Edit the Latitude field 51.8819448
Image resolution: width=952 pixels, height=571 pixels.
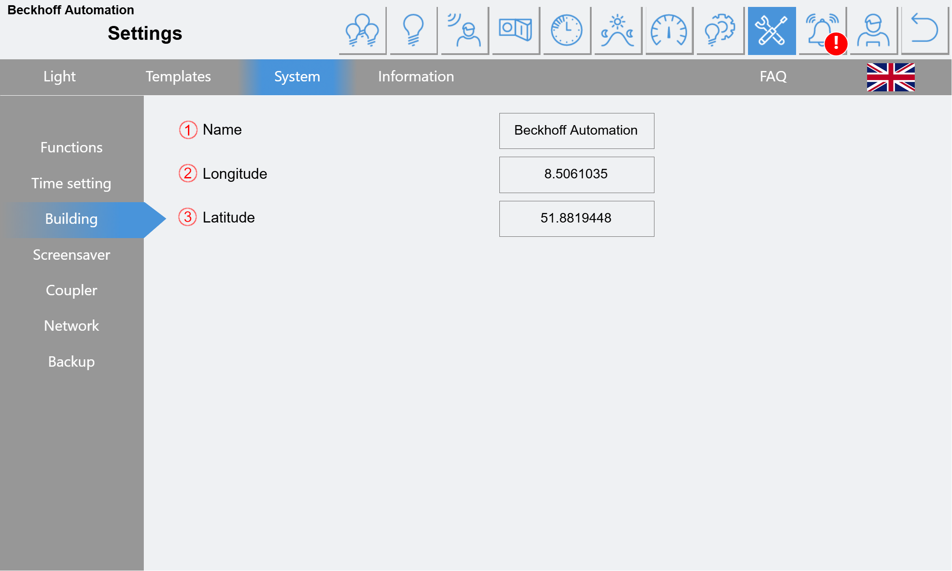pos(576,219)
